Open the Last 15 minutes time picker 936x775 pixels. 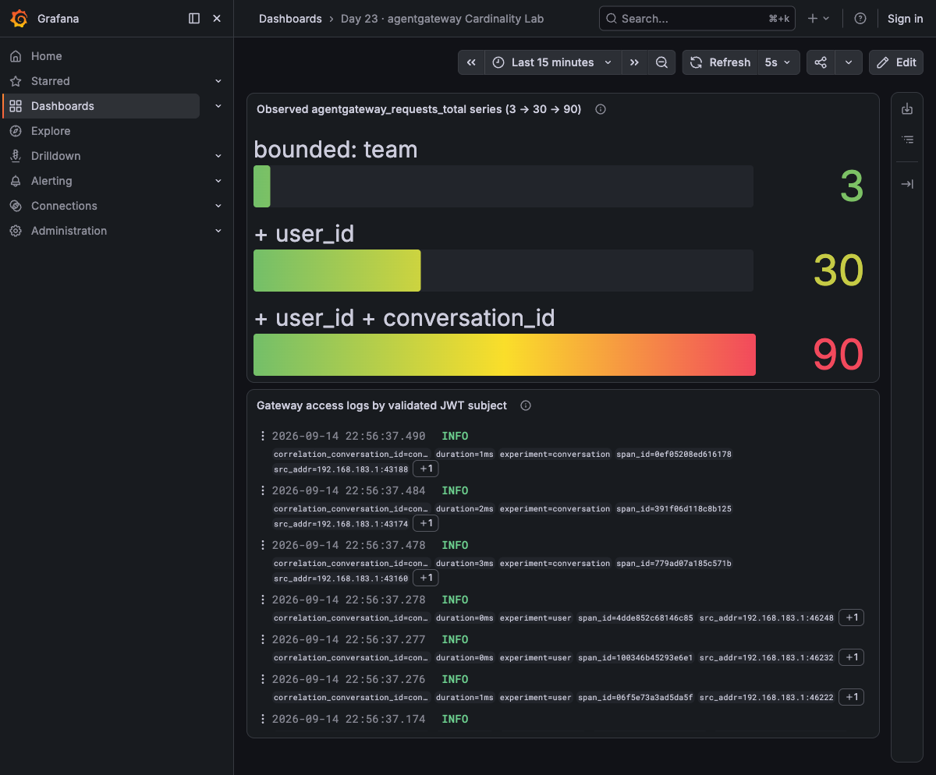coord(553,62)
